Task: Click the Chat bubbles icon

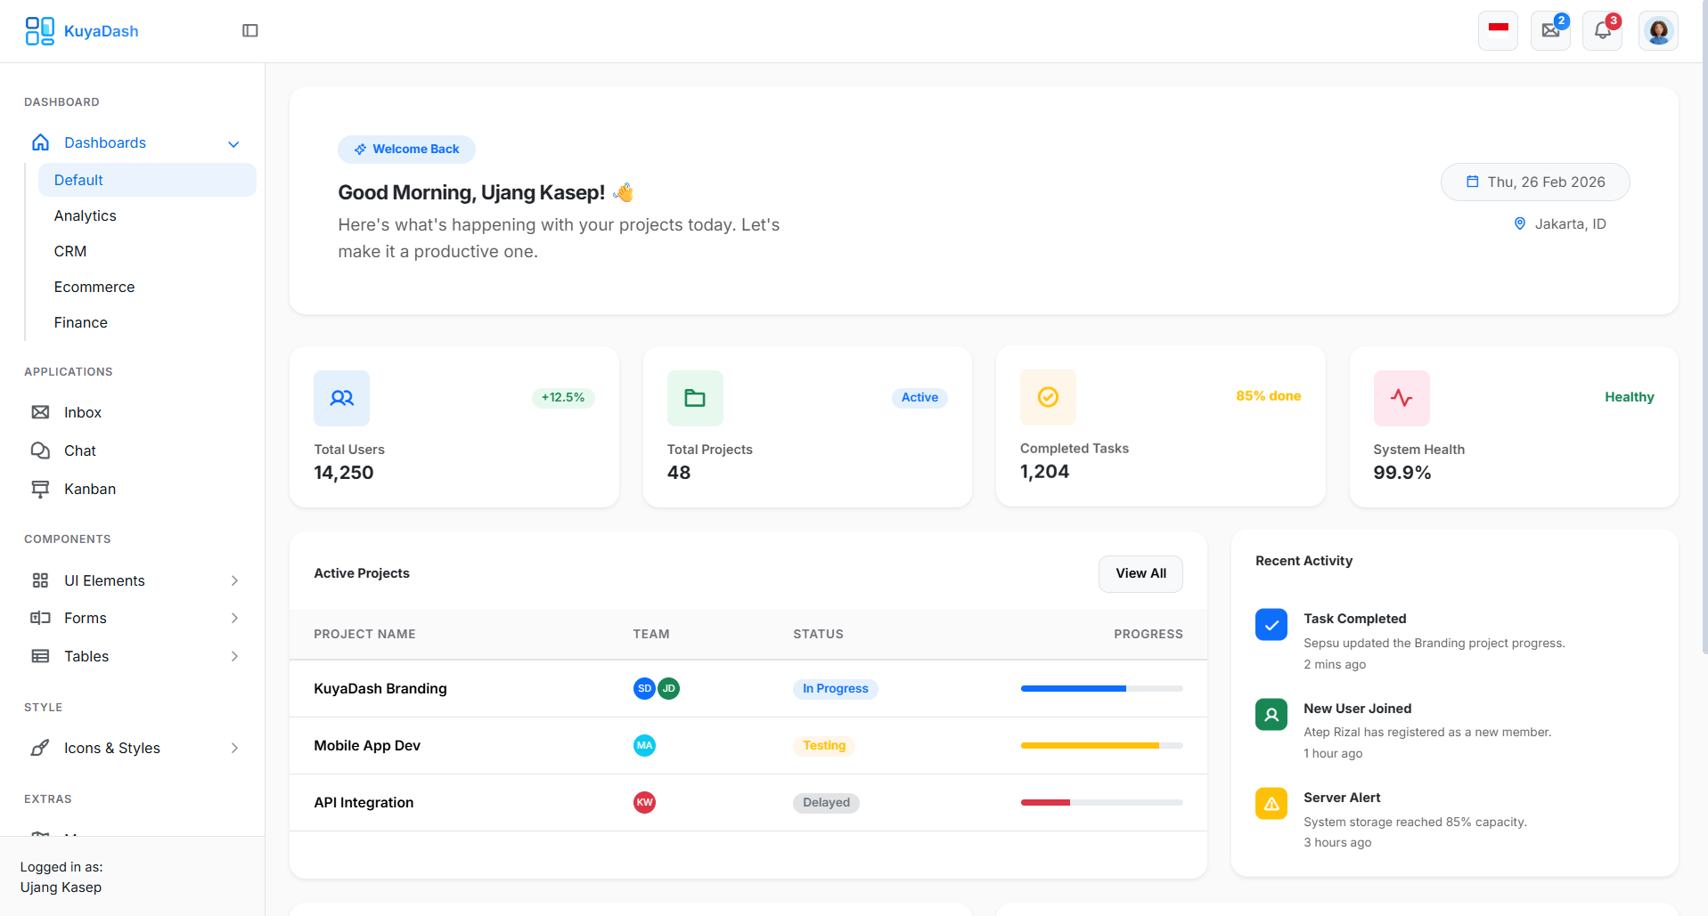Action: pos(40,450)
